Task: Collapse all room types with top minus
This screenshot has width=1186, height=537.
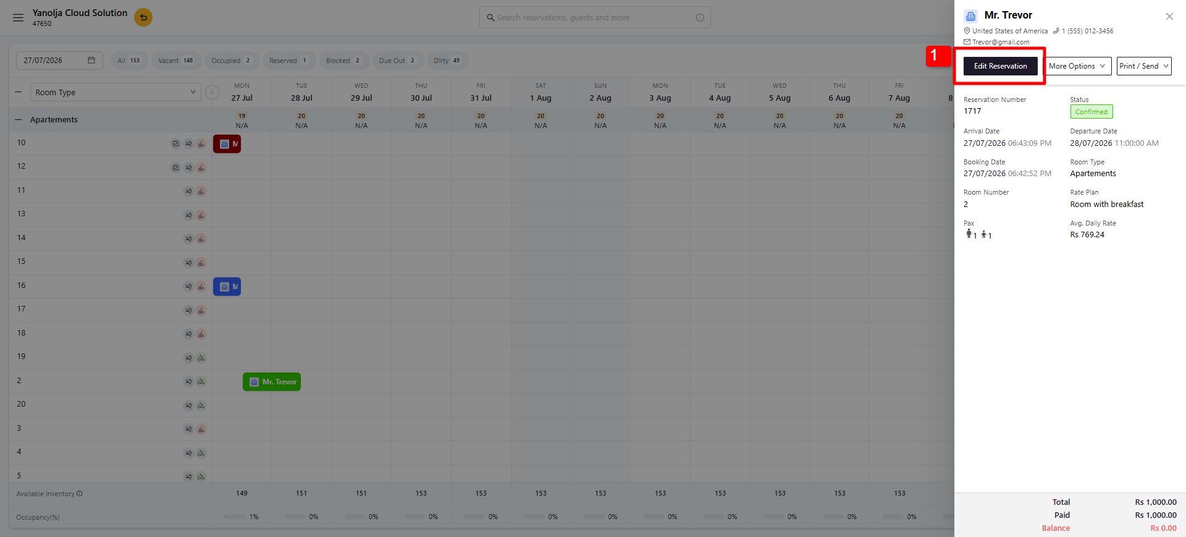Action: click(x=19, y=92)
